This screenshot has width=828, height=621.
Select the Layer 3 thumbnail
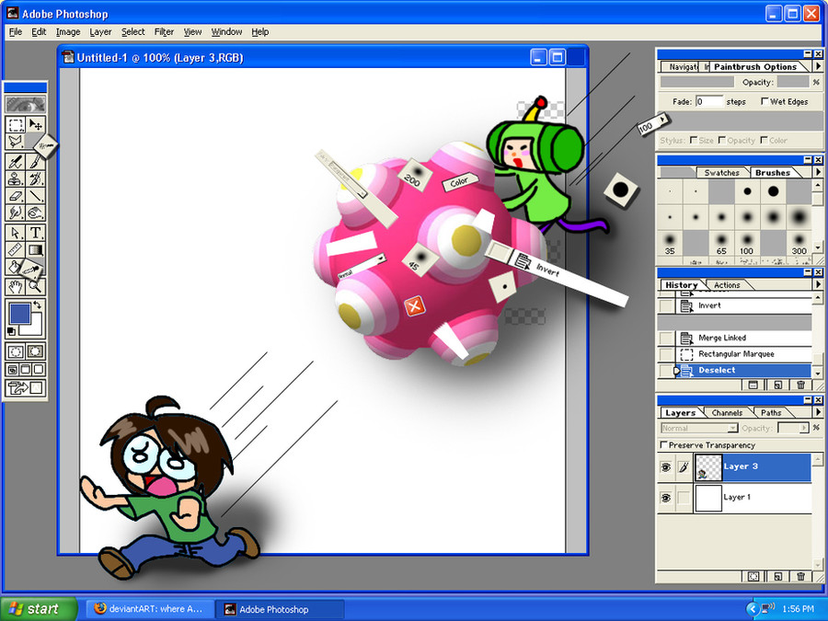(x=708, y=467)
